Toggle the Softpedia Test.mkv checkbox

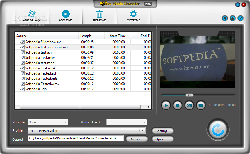coord(23,58)
